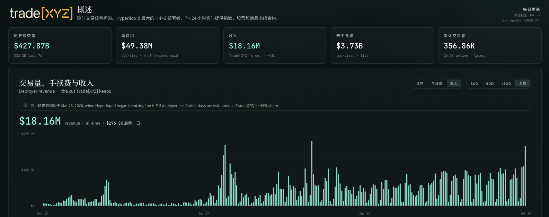Click the notice text about Mar 25, 2026

coord(154,106)
